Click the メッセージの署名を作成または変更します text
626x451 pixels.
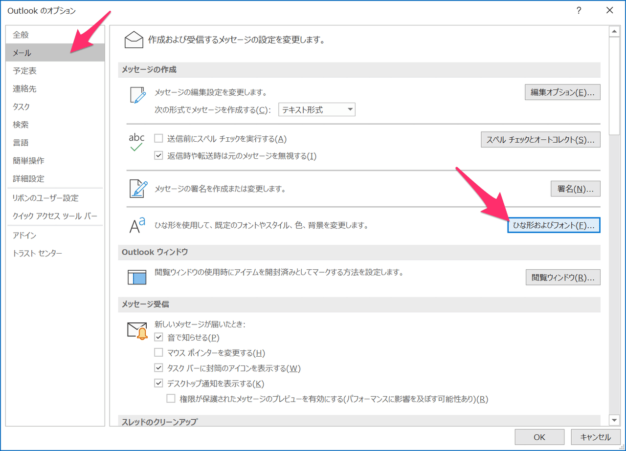(x=220, y=188)
